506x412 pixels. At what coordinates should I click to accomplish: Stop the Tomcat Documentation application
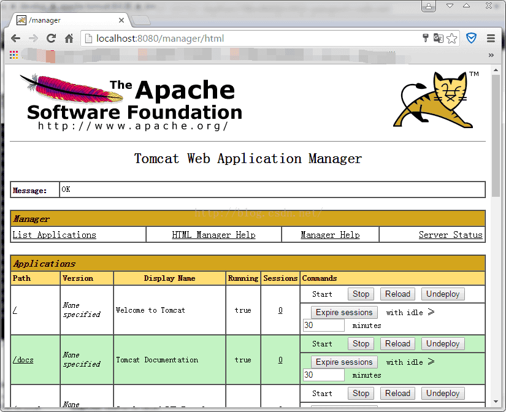click(361, 343)
